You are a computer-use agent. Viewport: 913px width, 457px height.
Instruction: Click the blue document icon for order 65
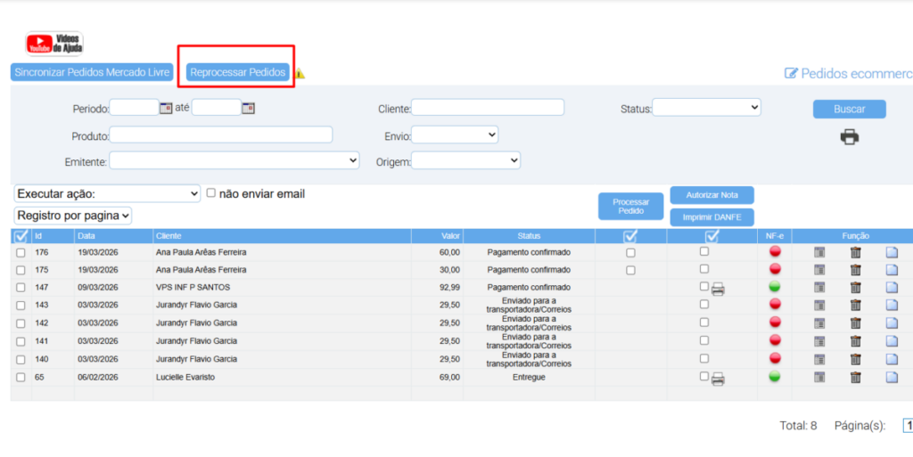tap(892, 378)
